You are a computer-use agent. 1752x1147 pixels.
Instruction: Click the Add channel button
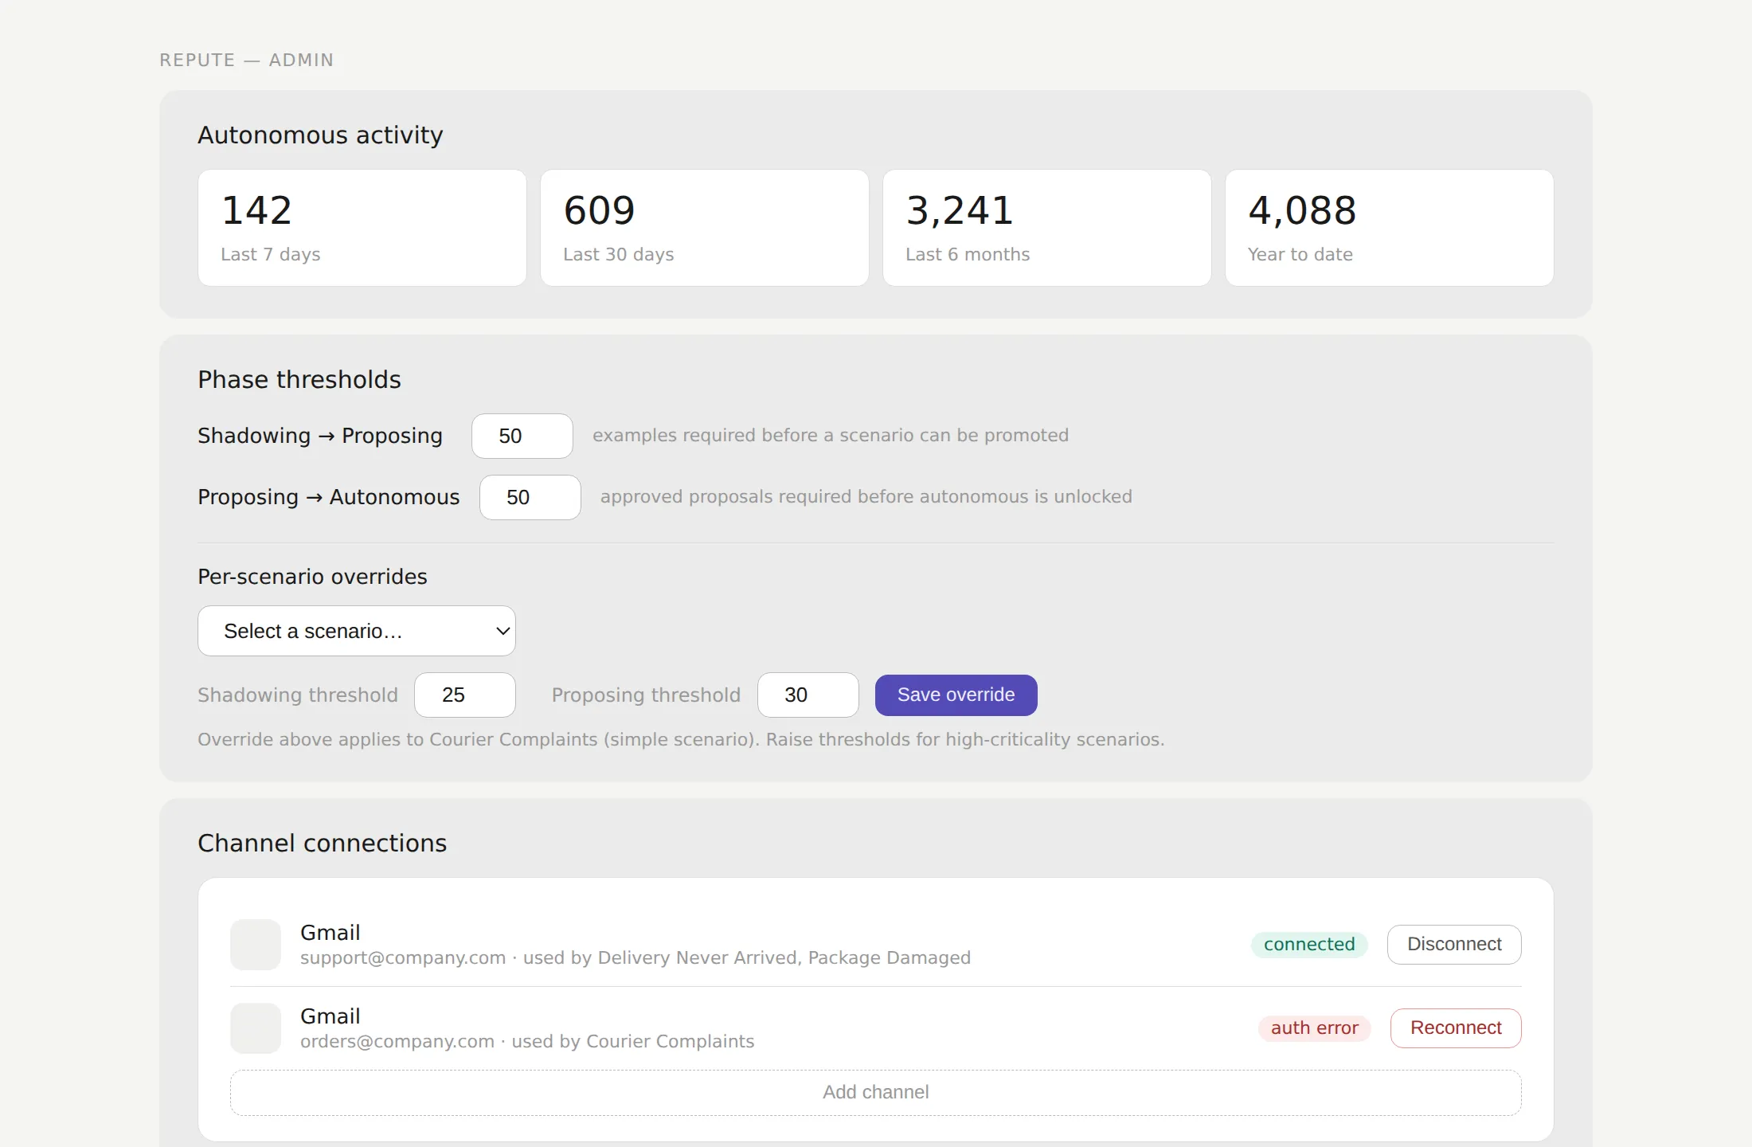pyautogui.click(x=876, y=1092)
